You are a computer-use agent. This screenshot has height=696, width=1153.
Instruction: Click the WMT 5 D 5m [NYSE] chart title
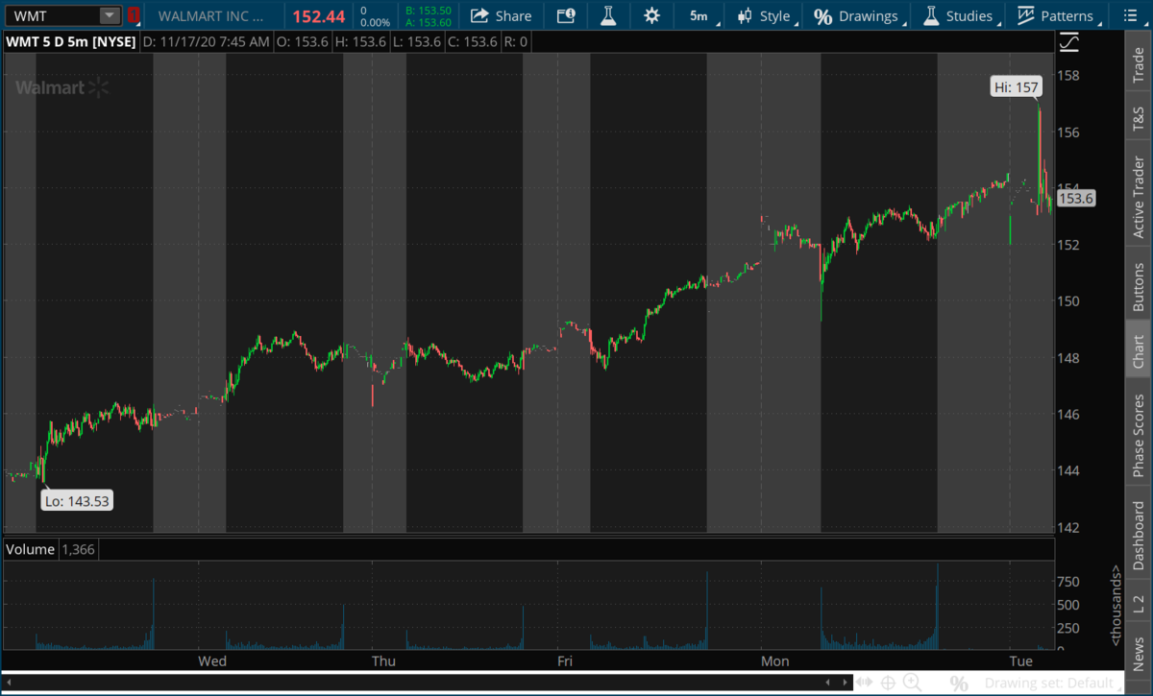click(70, 42)
